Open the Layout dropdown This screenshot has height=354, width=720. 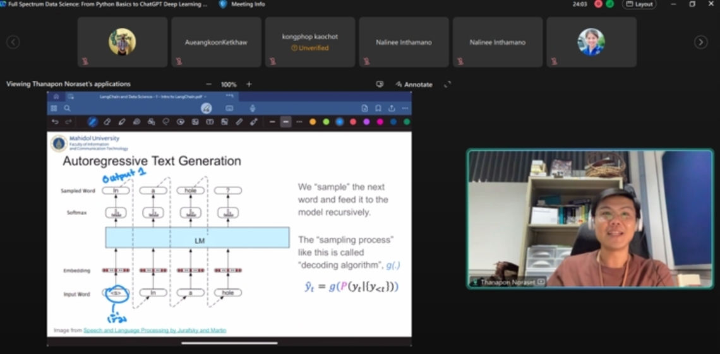[639, 4]
